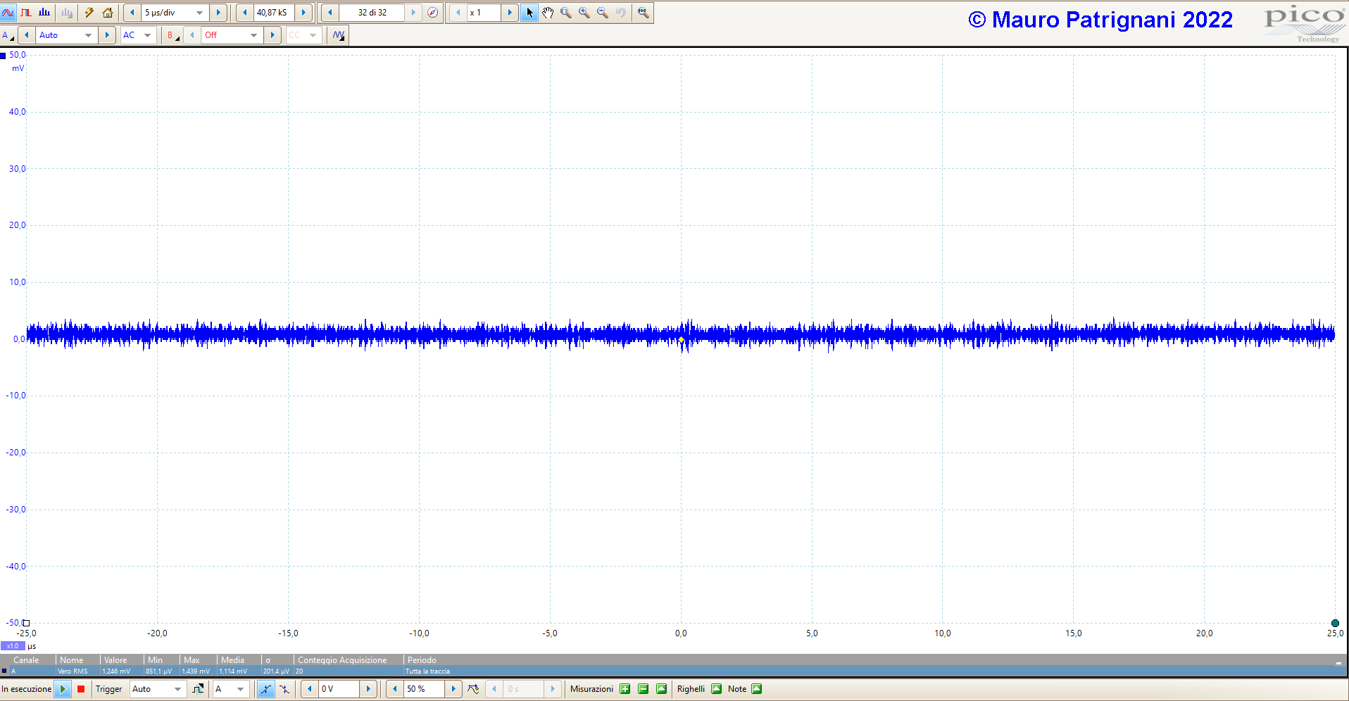Edit measurement icon next to Misurazioni
This screenshot has width=1349, height=701.
point(661,689)
